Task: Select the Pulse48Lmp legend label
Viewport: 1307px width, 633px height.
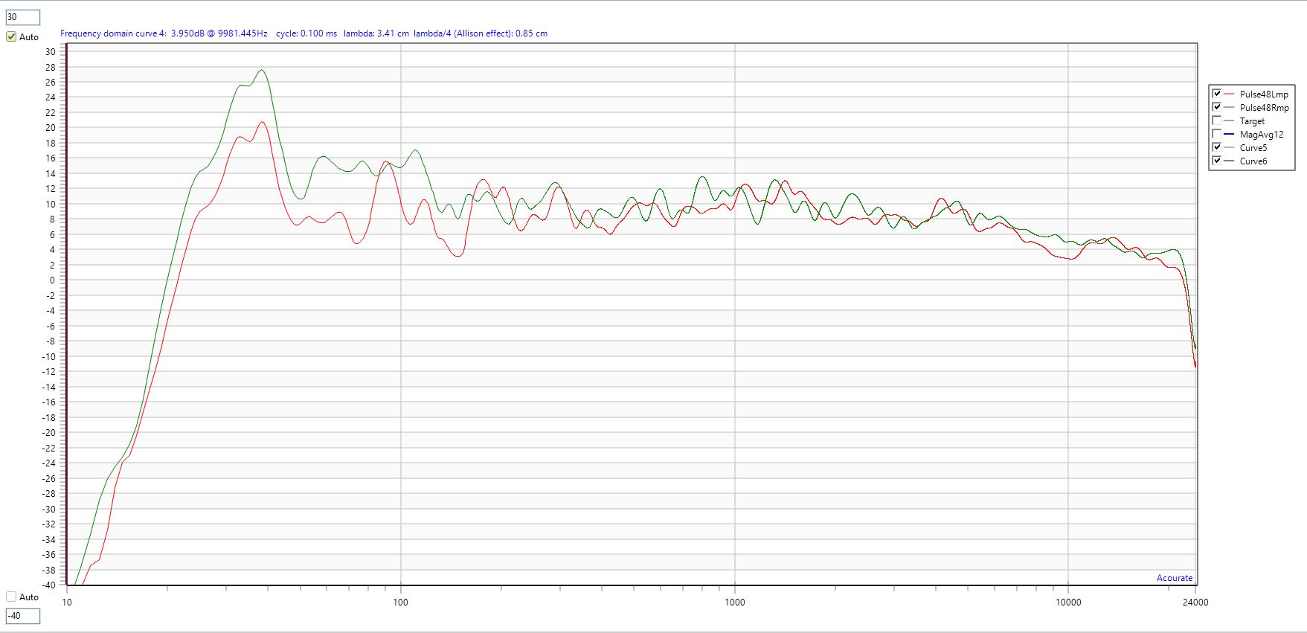Action: pos(1264,94)
